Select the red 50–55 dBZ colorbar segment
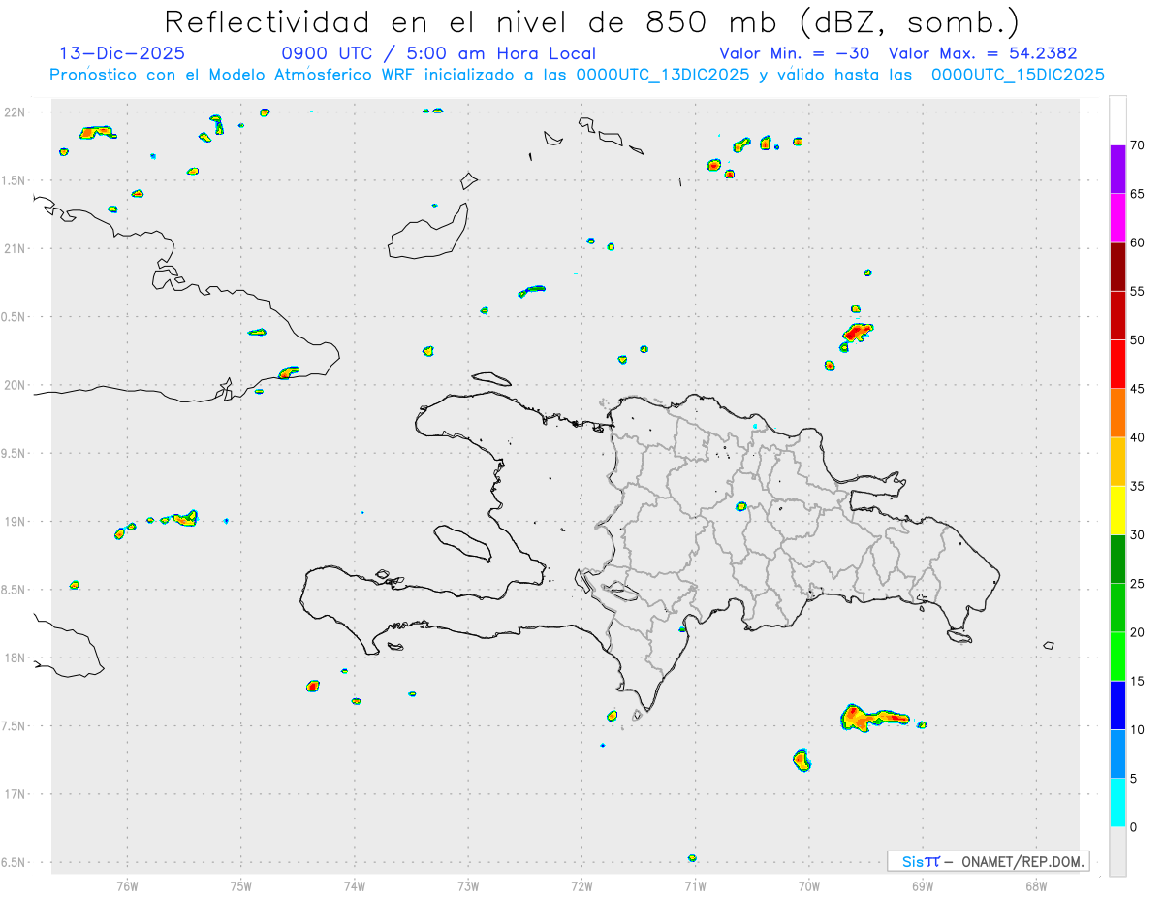The width and height of the screenshot is (1163, 899). pos(1117,316)
